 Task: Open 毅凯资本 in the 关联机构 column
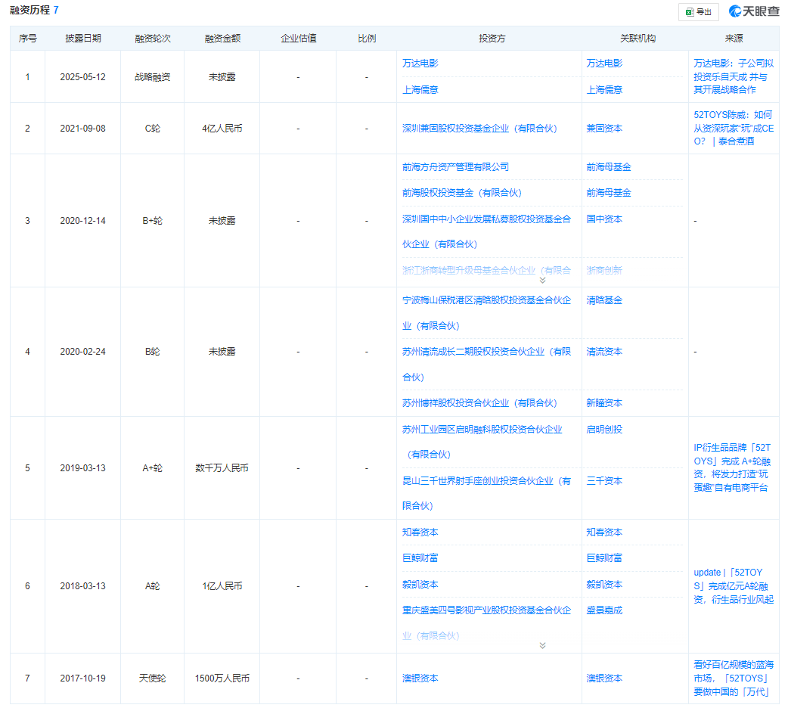point(604,585)
